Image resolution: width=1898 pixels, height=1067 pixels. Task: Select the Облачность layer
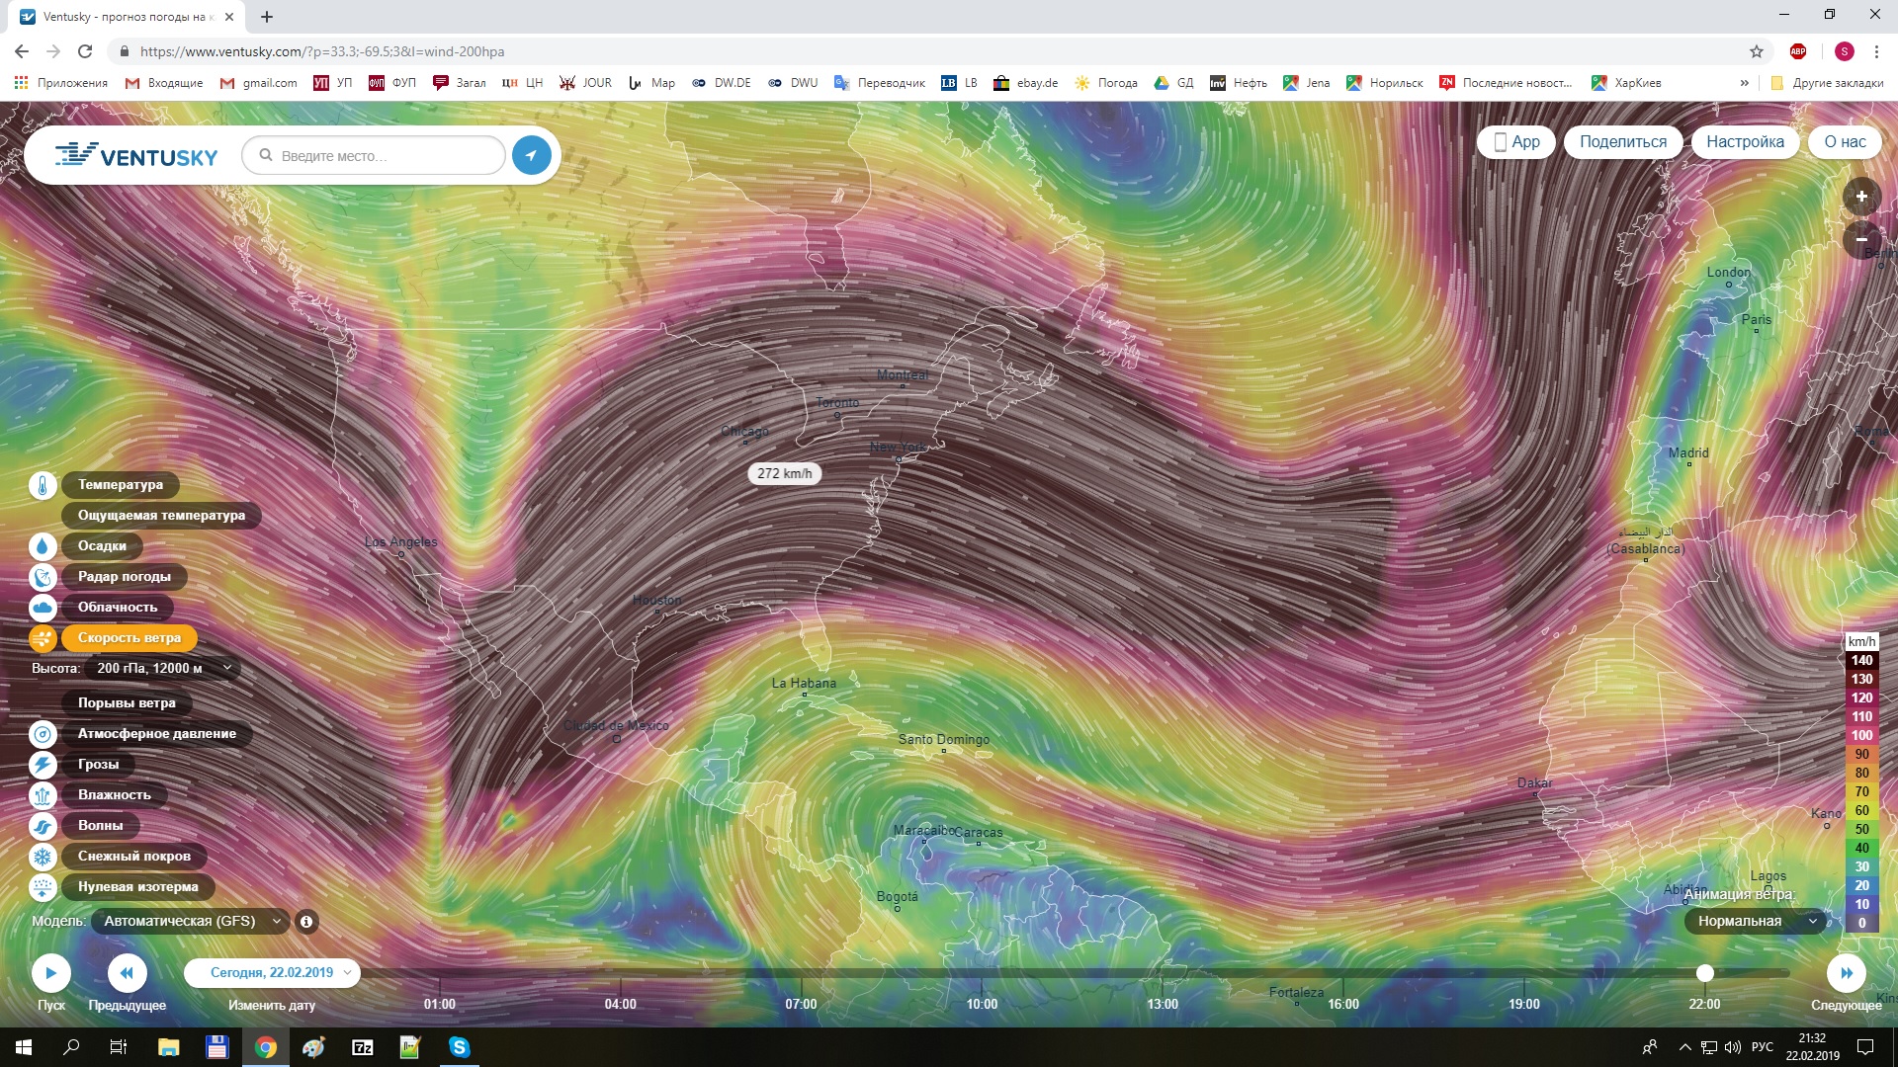[x=118, y=608]
